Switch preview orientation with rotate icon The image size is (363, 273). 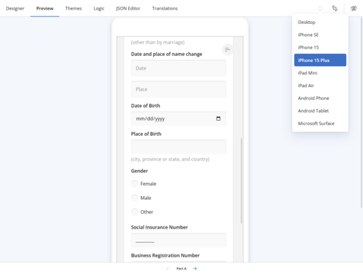[x=334, y=8]
